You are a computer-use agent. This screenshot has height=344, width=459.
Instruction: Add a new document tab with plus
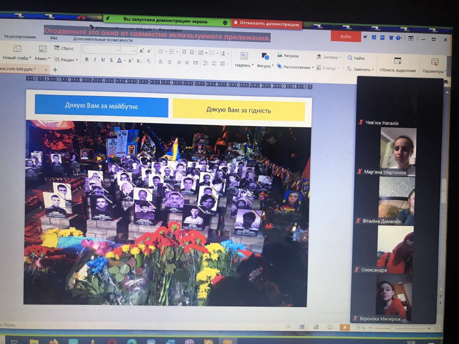tap(55, 70)
